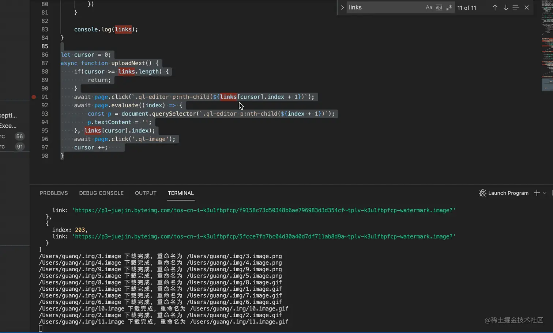Click the 'Excepti...' breakpoints entry in sidebar
Screen dimensions: 553x333
pos(8,115)
